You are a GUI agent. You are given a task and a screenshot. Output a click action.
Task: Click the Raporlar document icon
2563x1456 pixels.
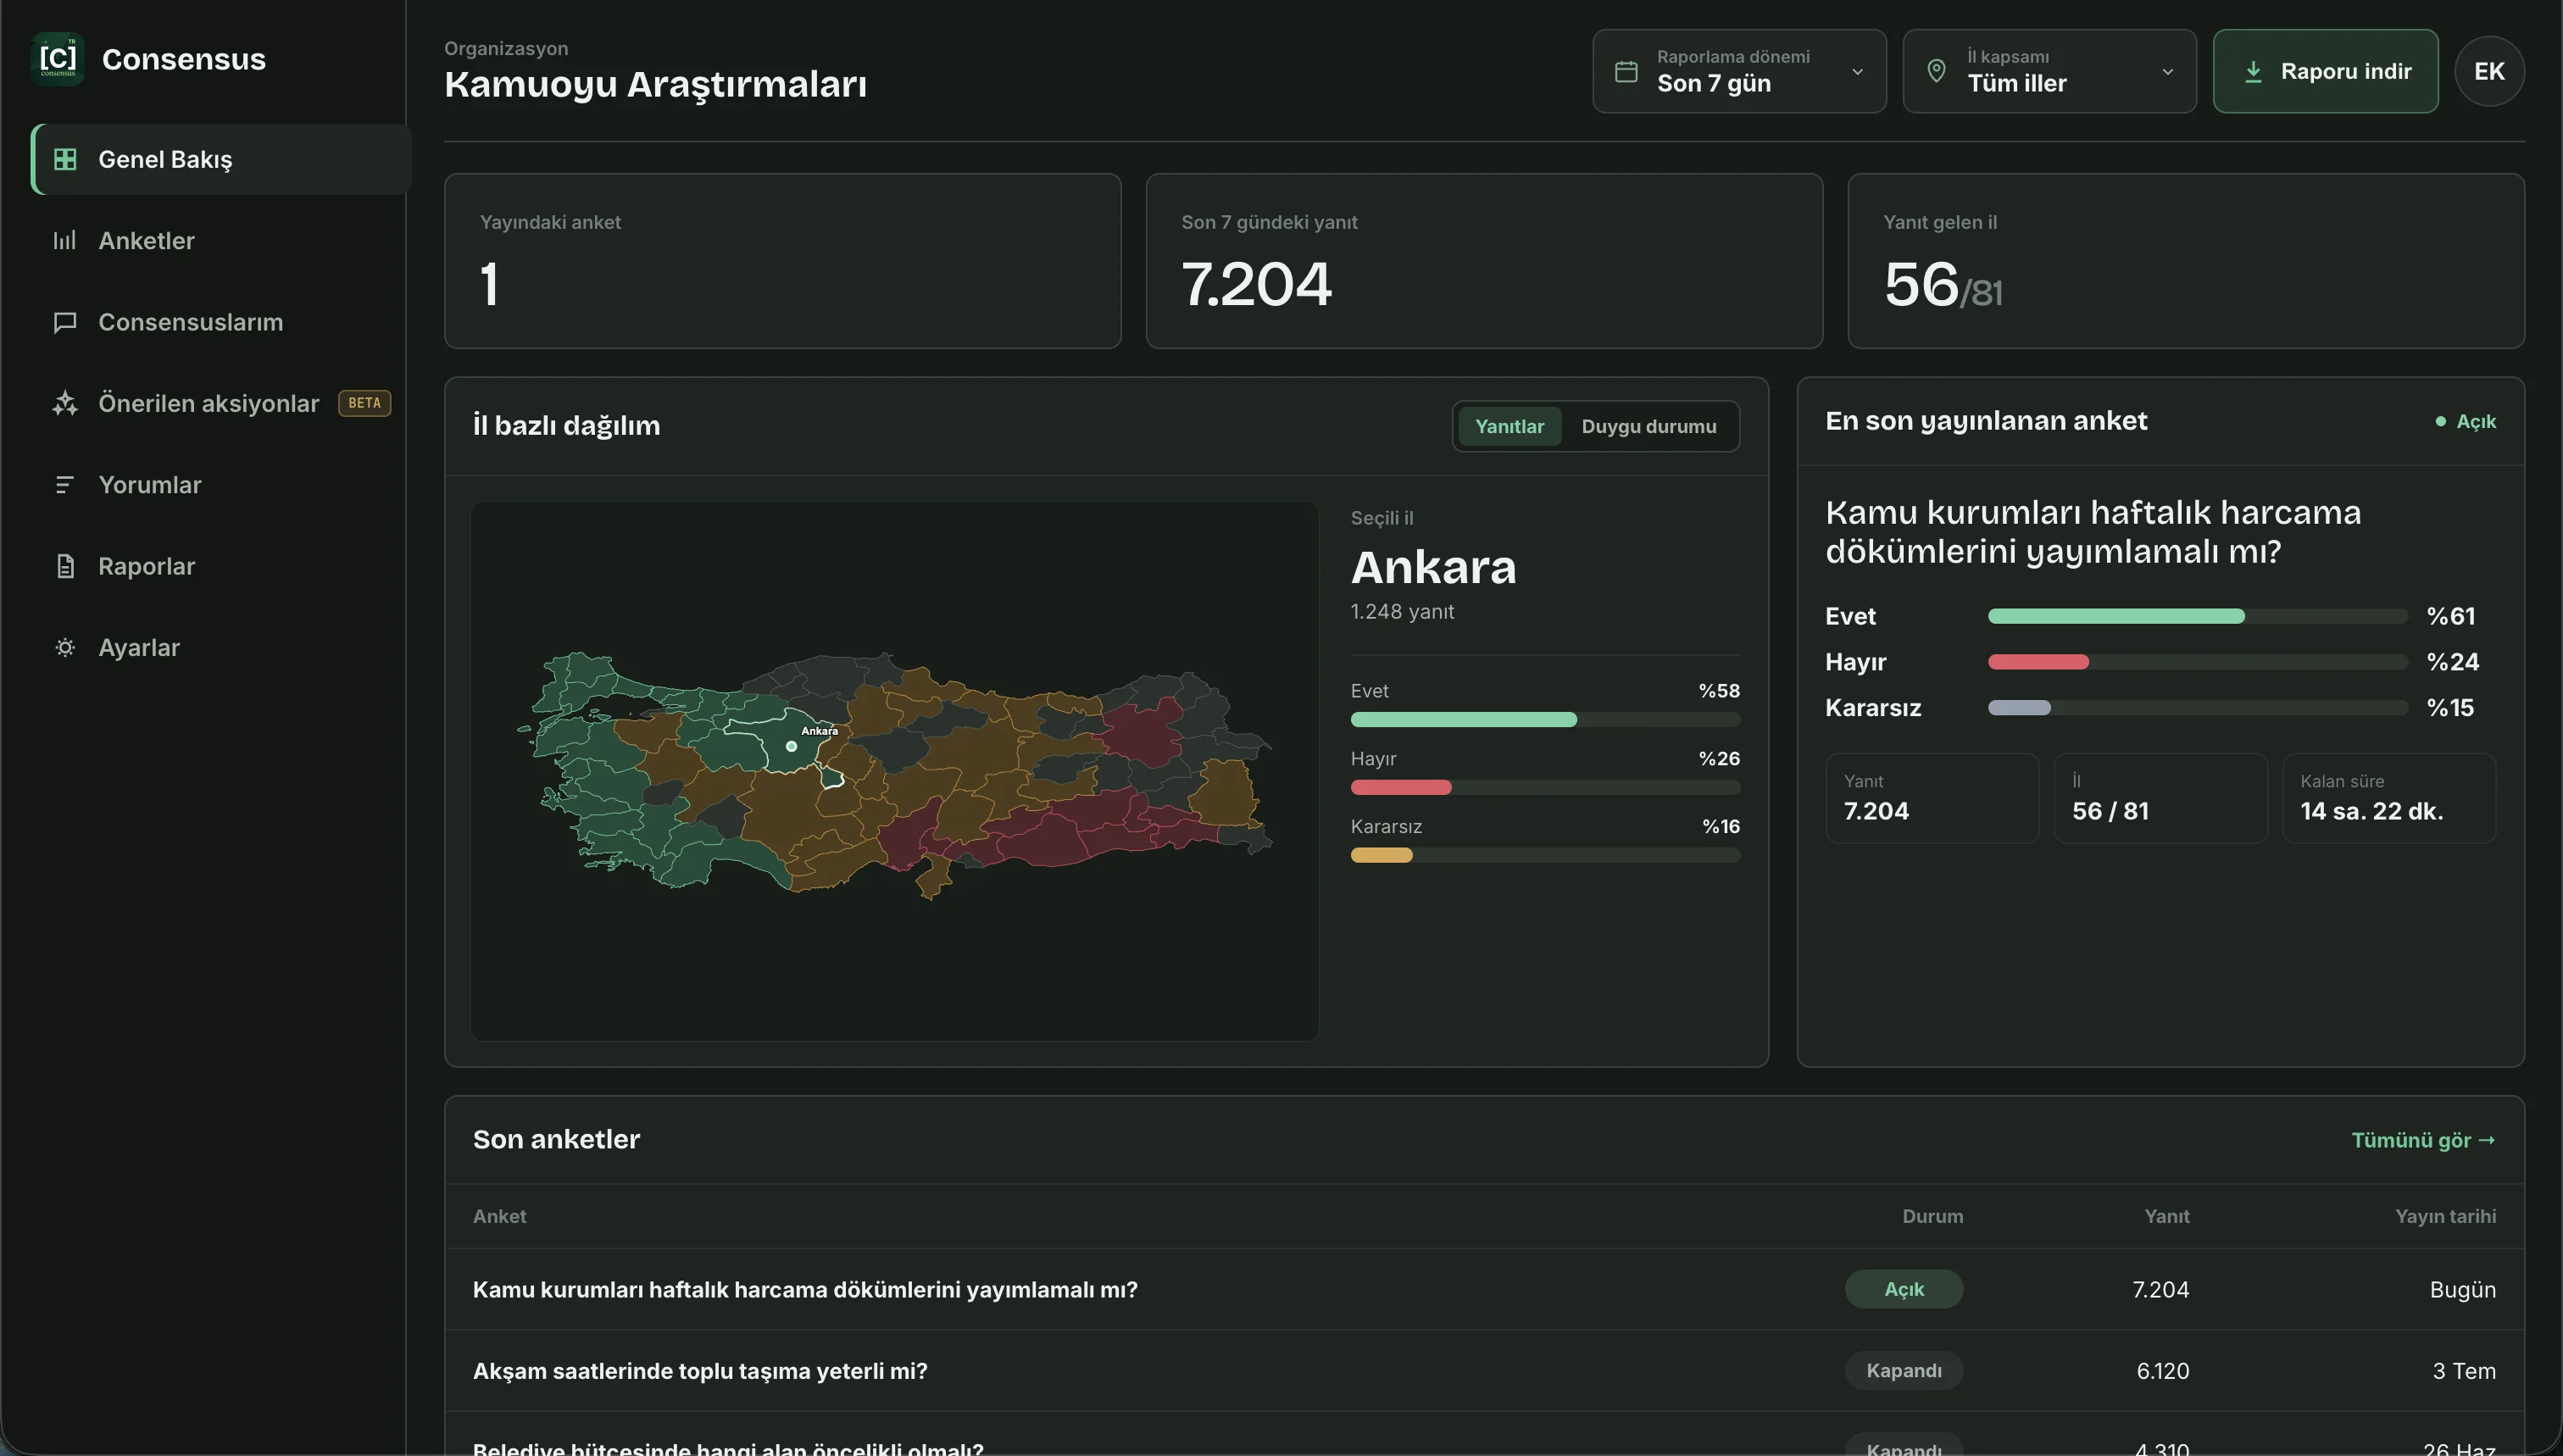pyautogui.click(x=65, y=566)
